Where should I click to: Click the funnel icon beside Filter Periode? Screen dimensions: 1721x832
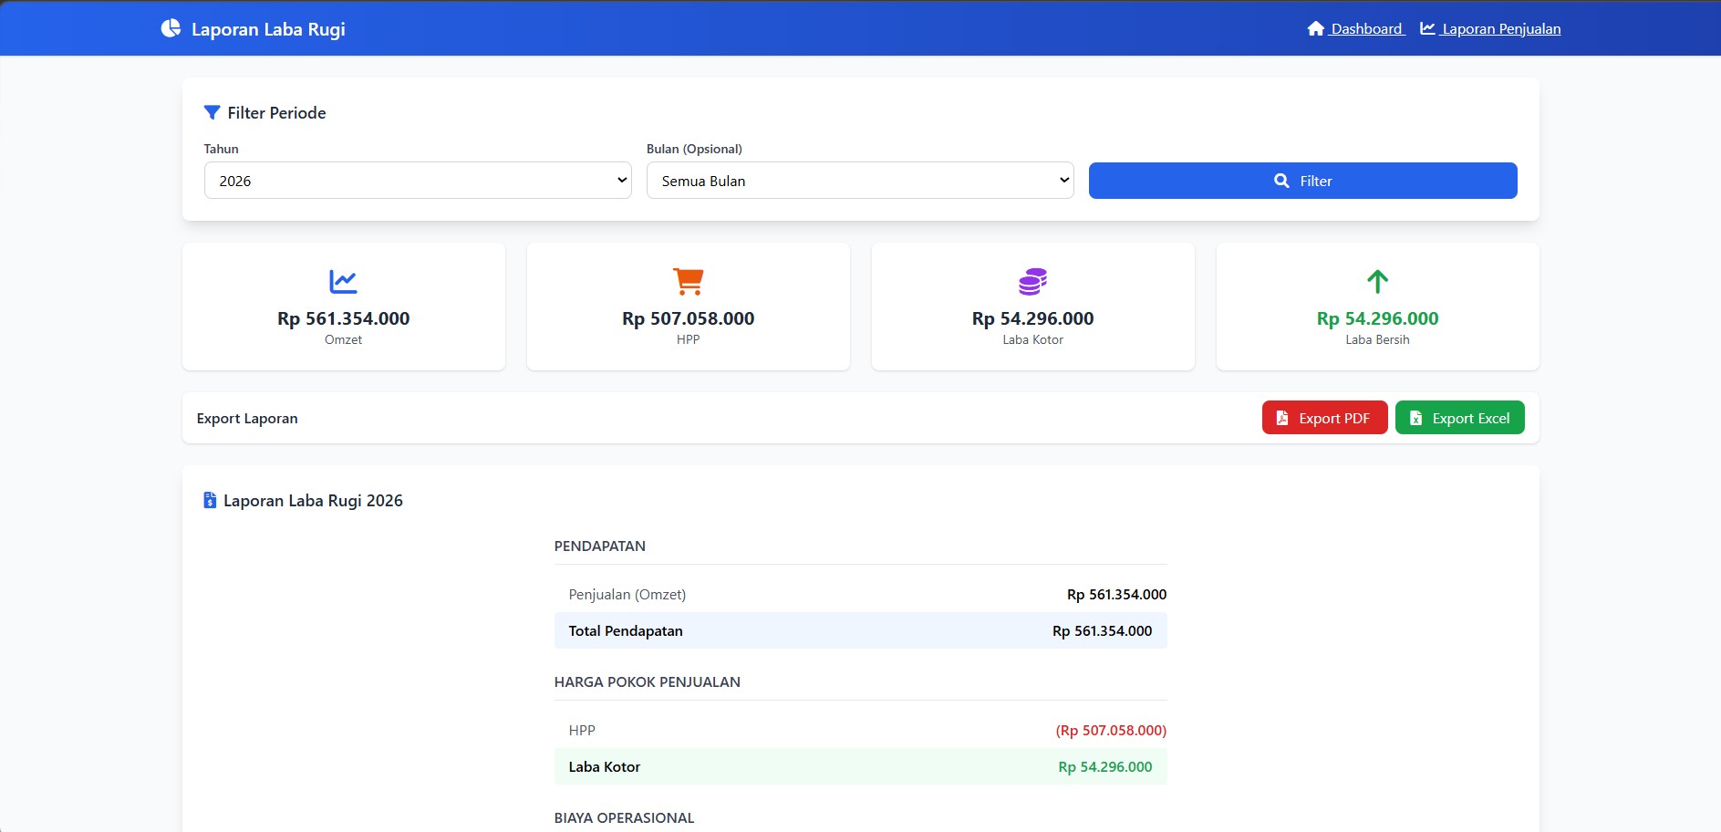pyautogui.click(x=212, y=112)
